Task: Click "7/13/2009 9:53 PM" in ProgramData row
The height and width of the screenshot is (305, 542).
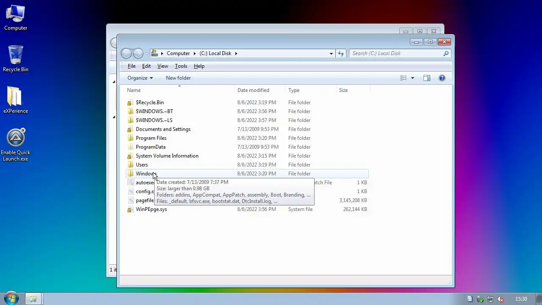Action: tap(258, 147)
